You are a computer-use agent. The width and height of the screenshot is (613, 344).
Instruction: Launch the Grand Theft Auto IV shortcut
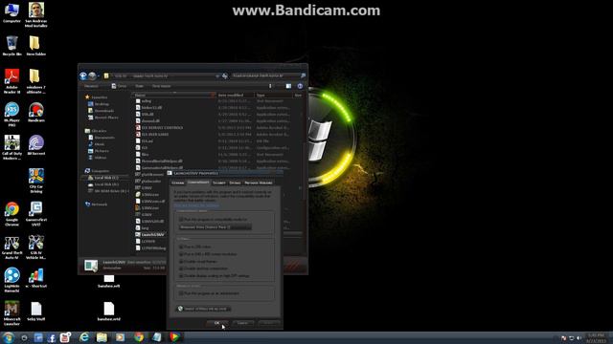click(x=11, y=247)
